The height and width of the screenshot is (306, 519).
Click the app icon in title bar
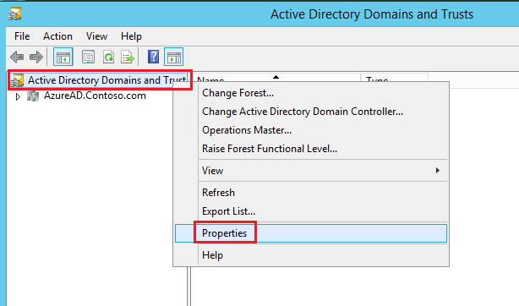(14, 14)
